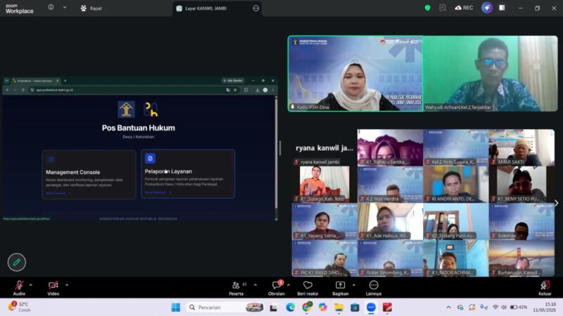Open options circle on Layar KANWIL JAMBI tab

[x=255, y=8]
